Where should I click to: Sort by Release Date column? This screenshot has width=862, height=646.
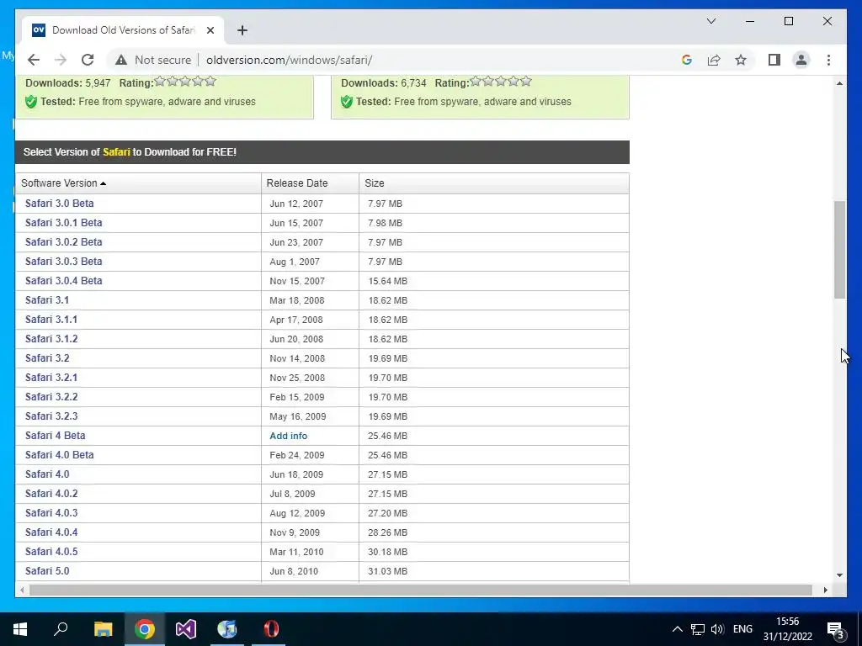310,183
